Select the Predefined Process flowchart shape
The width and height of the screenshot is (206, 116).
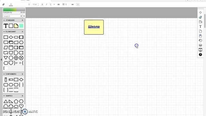tap(21, 37)
